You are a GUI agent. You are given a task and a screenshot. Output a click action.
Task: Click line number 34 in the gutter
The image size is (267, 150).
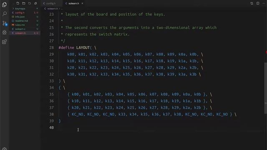(x=51, y=87)
